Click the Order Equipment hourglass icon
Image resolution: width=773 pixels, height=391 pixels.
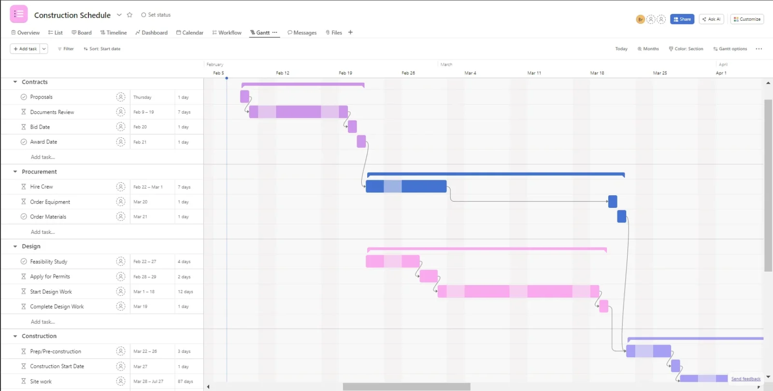click(x=23, y=202)
